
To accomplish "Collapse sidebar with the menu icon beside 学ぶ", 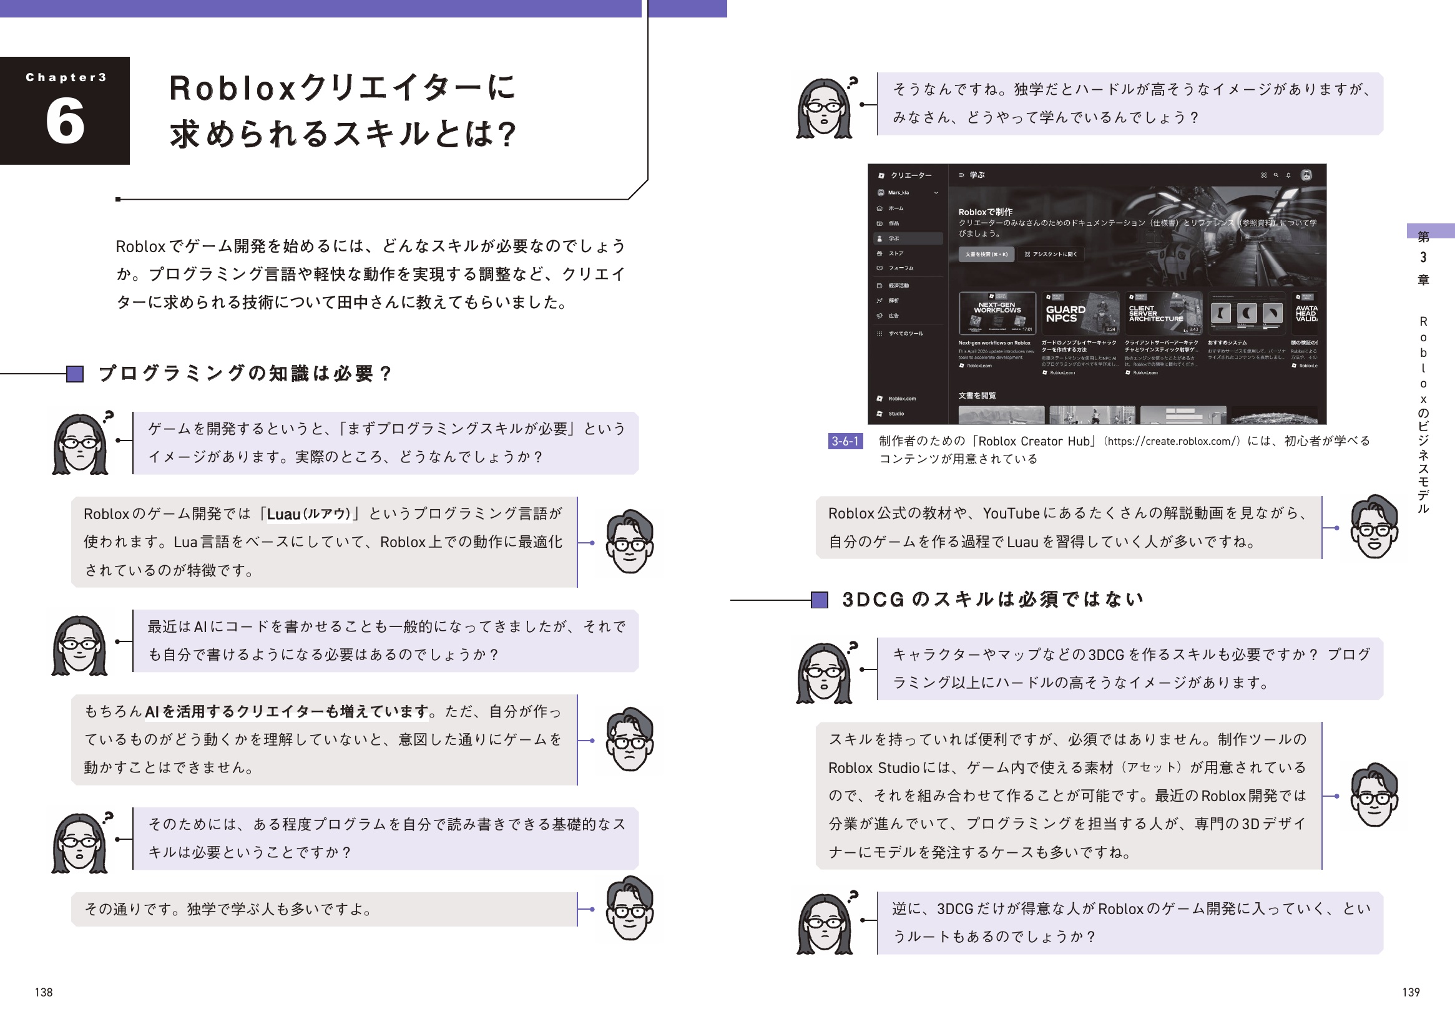I will [962, 175].
